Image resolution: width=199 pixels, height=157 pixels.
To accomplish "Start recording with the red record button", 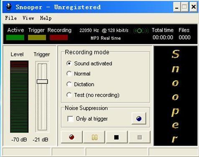I will click(72, 137).
